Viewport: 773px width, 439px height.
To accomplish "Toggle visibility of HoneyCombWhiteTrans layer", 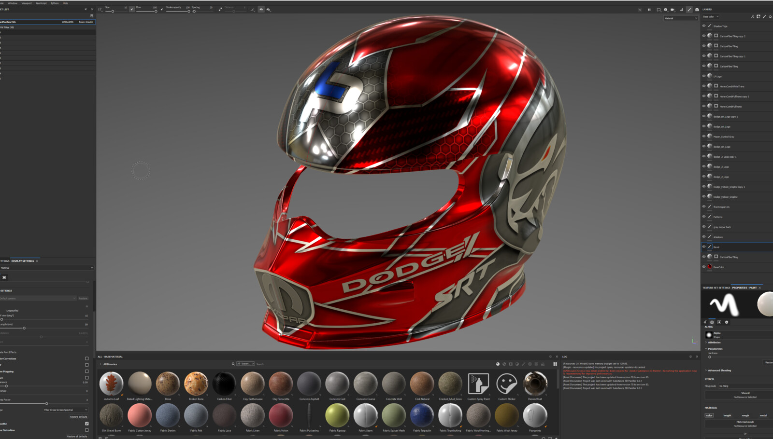I will point(704,86).
